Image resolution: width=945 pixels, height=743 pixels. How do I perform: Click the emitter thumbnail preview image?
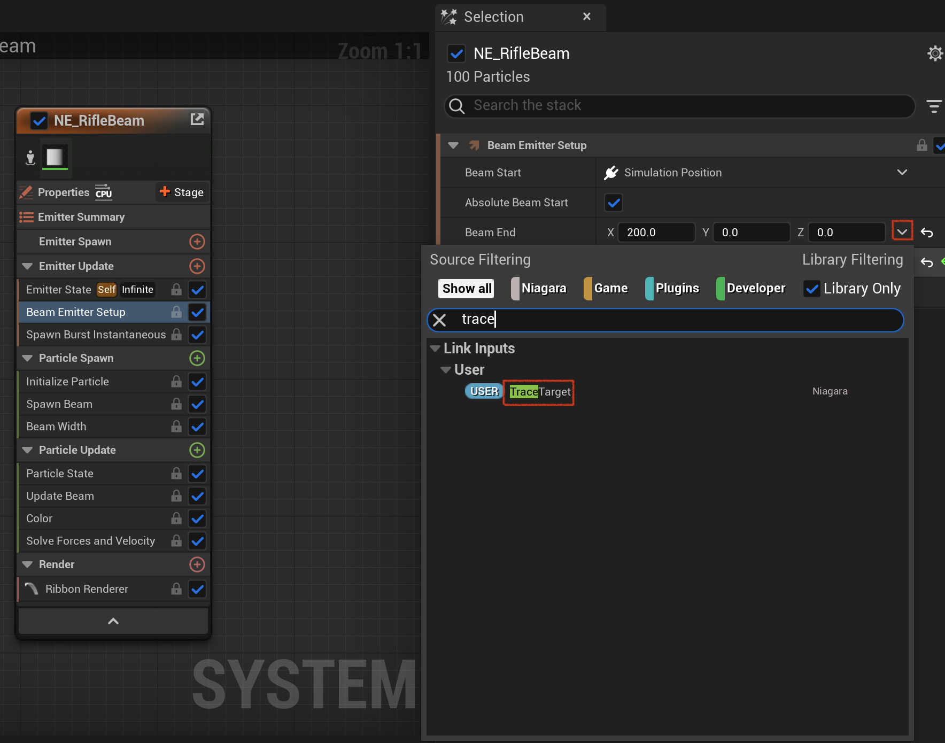[x=55, y=157]
